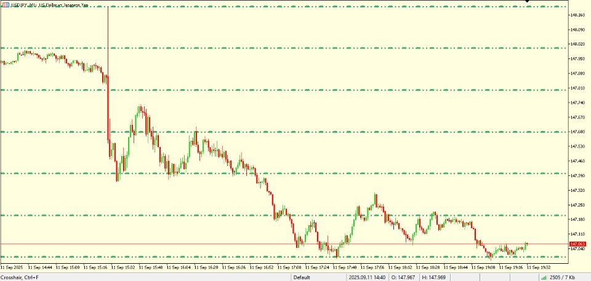Click the 11 Sep 19:16 time label
Viewport: 591px width, 281px height.
coord(511,267)
